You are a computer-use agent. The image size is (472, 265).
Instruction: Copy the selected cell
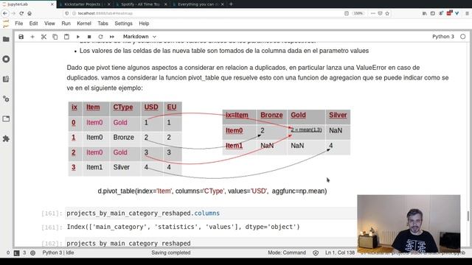point(55,37)
